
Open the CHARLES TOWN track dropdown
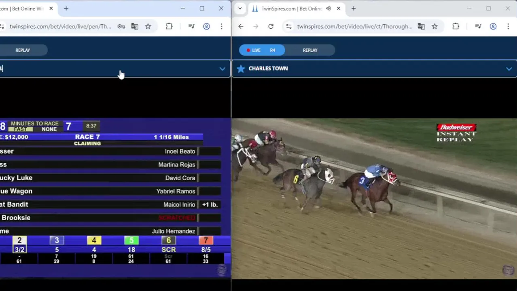pyautogui.click(x=374, y=69)
